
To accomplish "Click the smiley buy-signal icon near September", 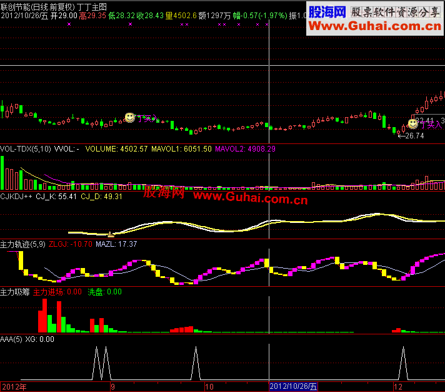I will 130,117.
